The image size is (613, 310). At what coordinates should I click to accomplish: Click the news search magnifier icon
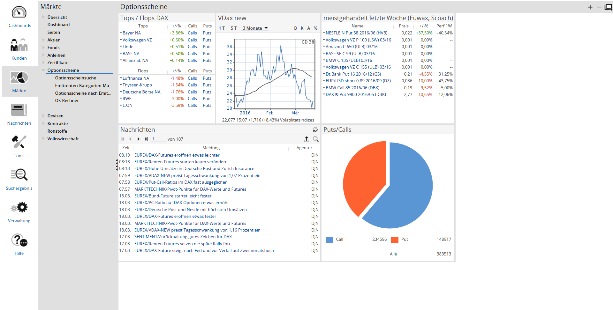(315, 139)
